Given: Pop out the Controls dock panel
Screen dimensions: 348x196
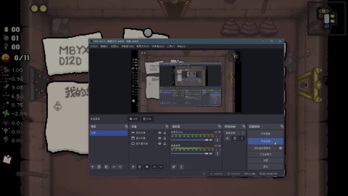Looking at the screenshot, I should tap(282, 126).
